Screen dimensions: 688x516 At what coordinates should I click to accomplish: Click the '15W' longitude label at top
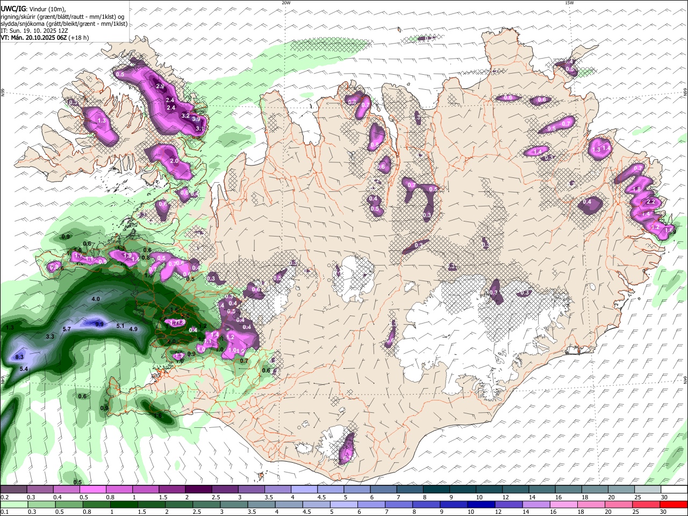[x=569, y=3]
